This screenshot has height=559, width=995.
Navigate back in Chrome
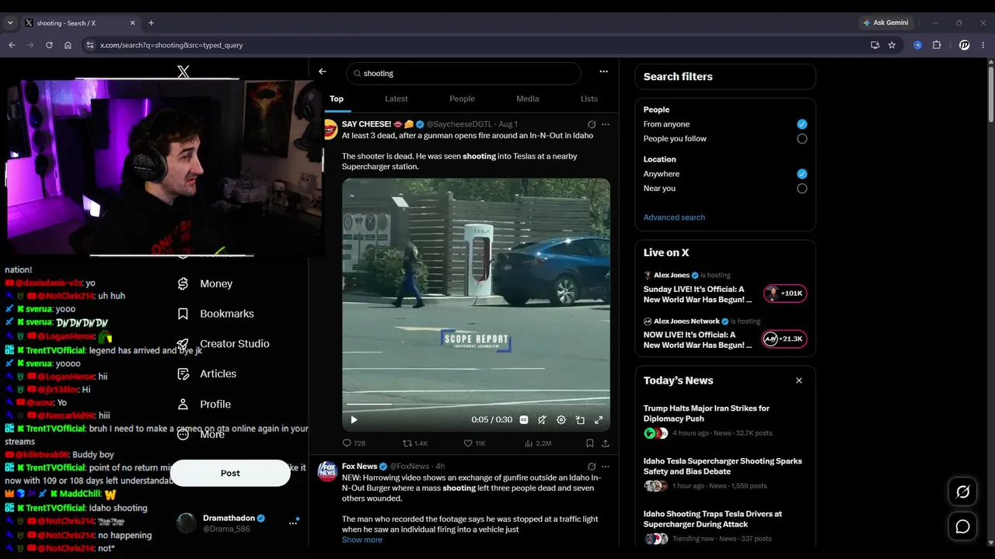pos(12,45)
